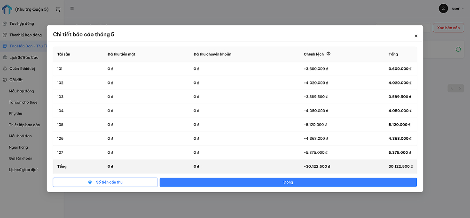The height and width of the screenshot is (218, 470).
Task: Expand the user account dropdown arrow
Action: coord(463,8)
